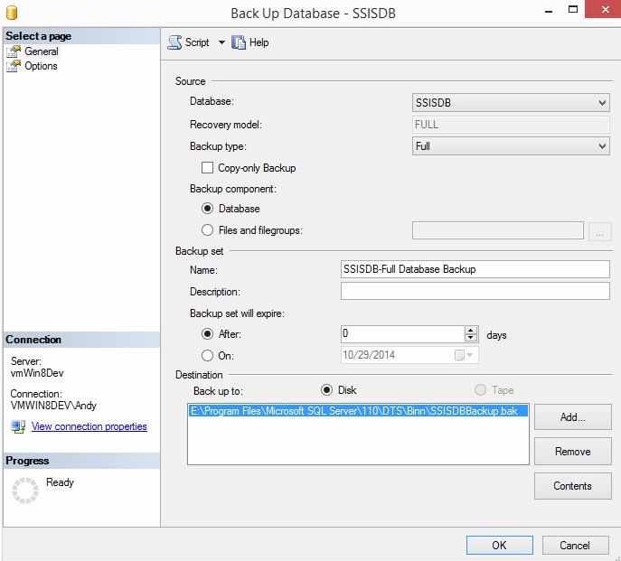Image resolution: width=621 pixels, height=561 pixels.
Task: Click the VMWIN8DEV\Andy connection text
Action: pyautogui.click(x=53, y=406)
